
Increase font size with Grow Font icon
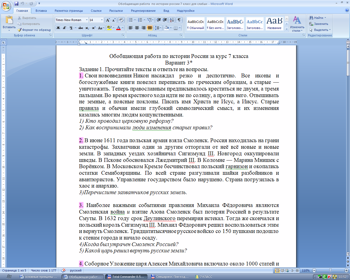pos(108,20)
